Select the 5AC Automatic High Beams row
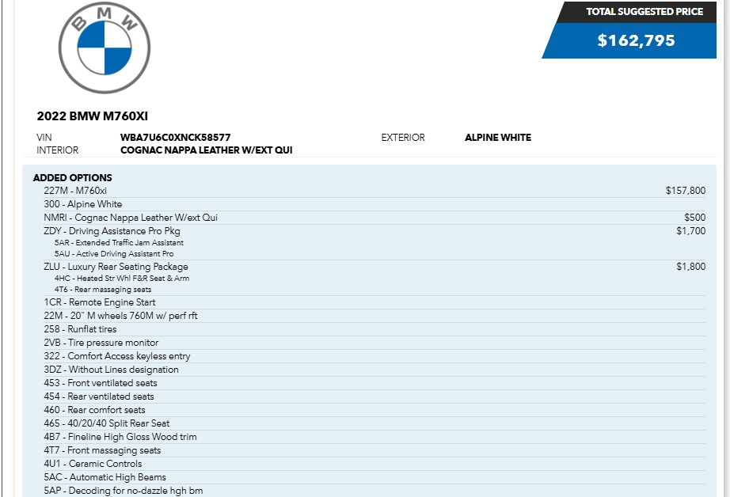Image resolution: width=730 pixels, height=497 pixels. (x=105, y=477)
